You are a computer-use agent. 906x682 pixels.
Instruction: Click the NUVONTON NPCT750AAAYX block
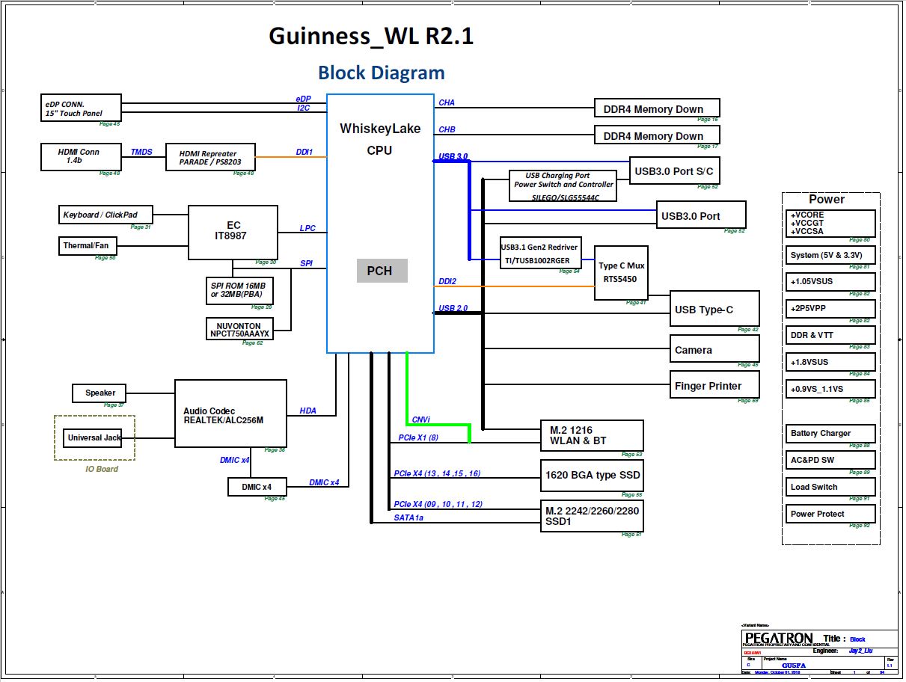[x=239, y=329]
